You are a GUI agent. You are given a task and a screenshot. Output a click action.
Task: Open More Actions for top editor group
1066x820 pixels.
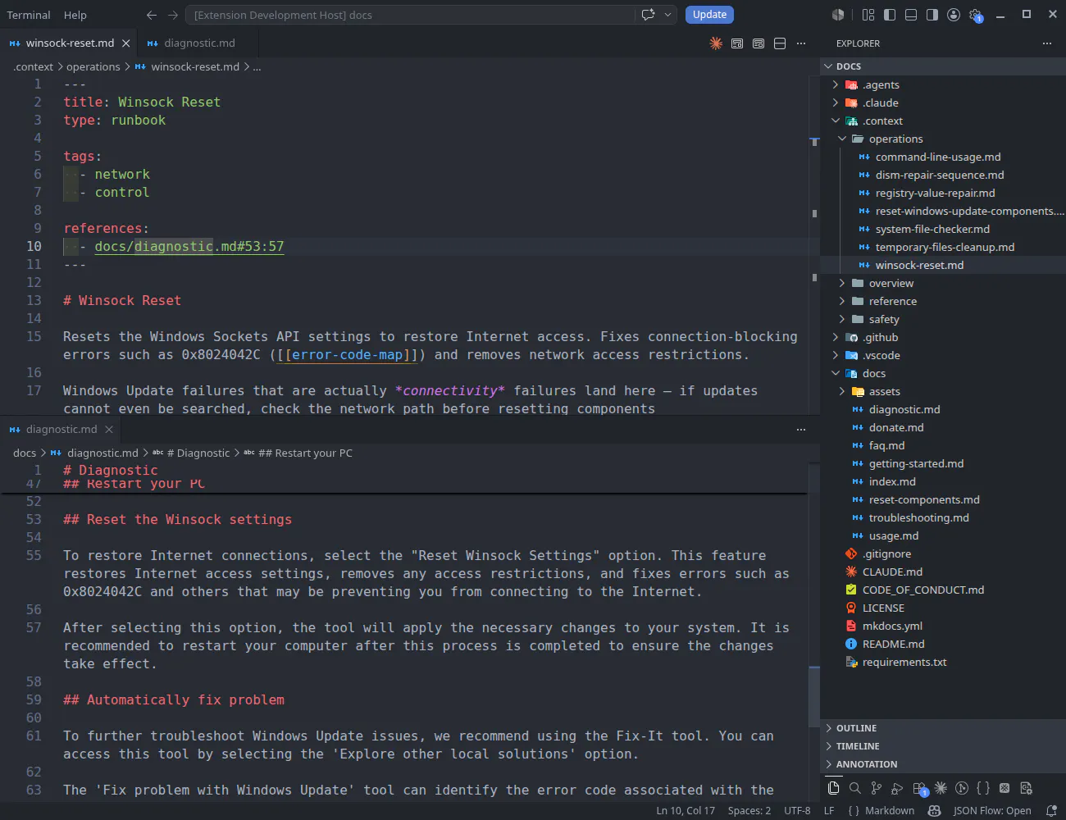click(x=801, y=43)
